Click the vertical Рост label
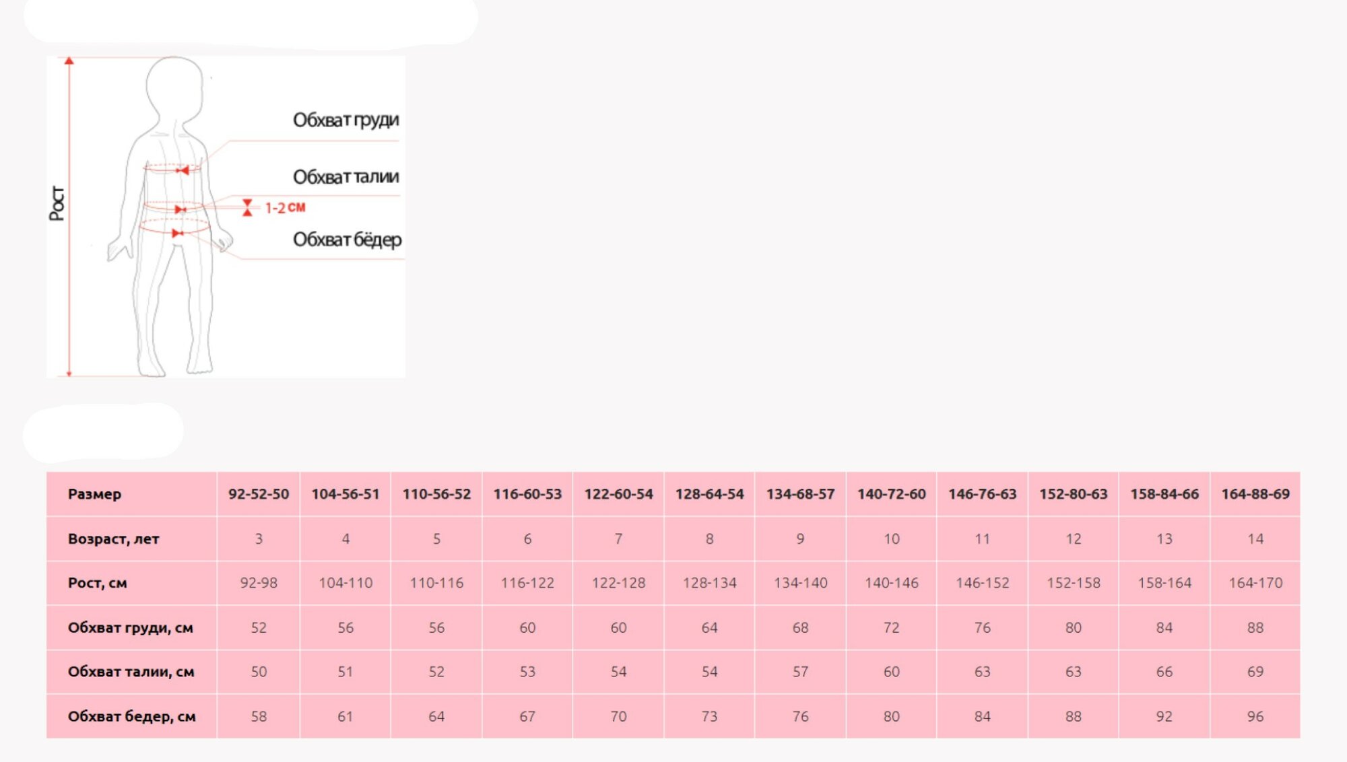The image size is (1347, 762). (57, 203)
